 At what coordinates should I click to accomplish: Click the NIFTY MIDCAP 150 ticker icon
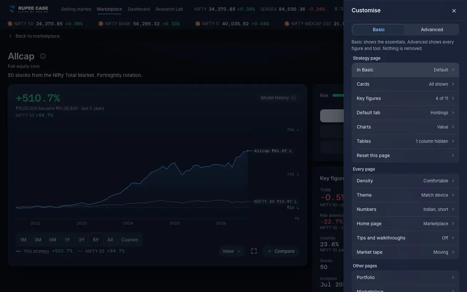287,24
